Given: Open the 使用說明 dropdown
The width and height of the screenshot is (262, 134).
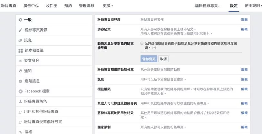Looking at the screenshot, I should pyautogui.click(x=253, y=6).
